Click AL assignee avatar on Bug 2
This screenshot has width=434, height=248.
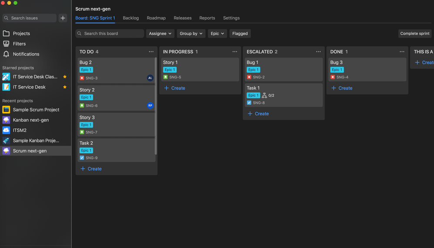[x=150, y=78]
